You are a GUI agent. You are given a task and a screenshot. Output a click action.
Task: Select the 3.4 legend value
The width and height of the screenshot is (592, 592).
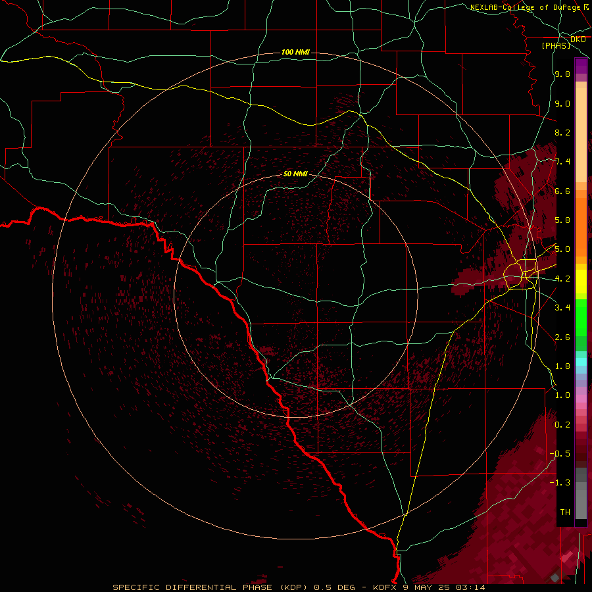coord(562,307)
